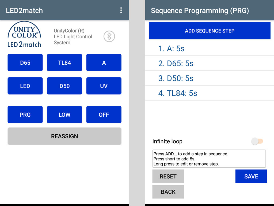The image size is (274, 206).
Task: Switch to illuminant A light
Action: [104, 63]
